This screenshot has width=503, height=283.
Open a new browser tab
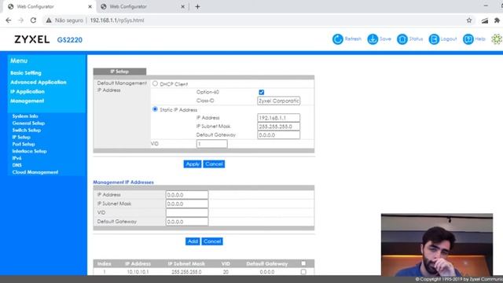click(x=197, y=6)
